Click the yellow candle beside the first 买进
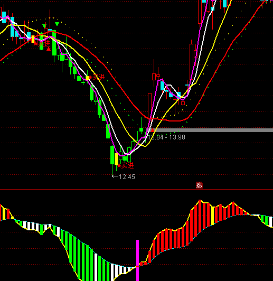This screenshot has height=281, width=273. click(33, 39)
